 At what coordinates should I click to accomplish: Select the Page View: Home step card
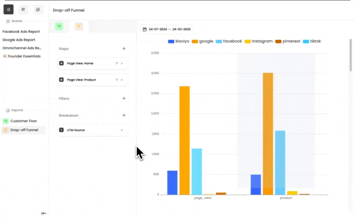92,63
